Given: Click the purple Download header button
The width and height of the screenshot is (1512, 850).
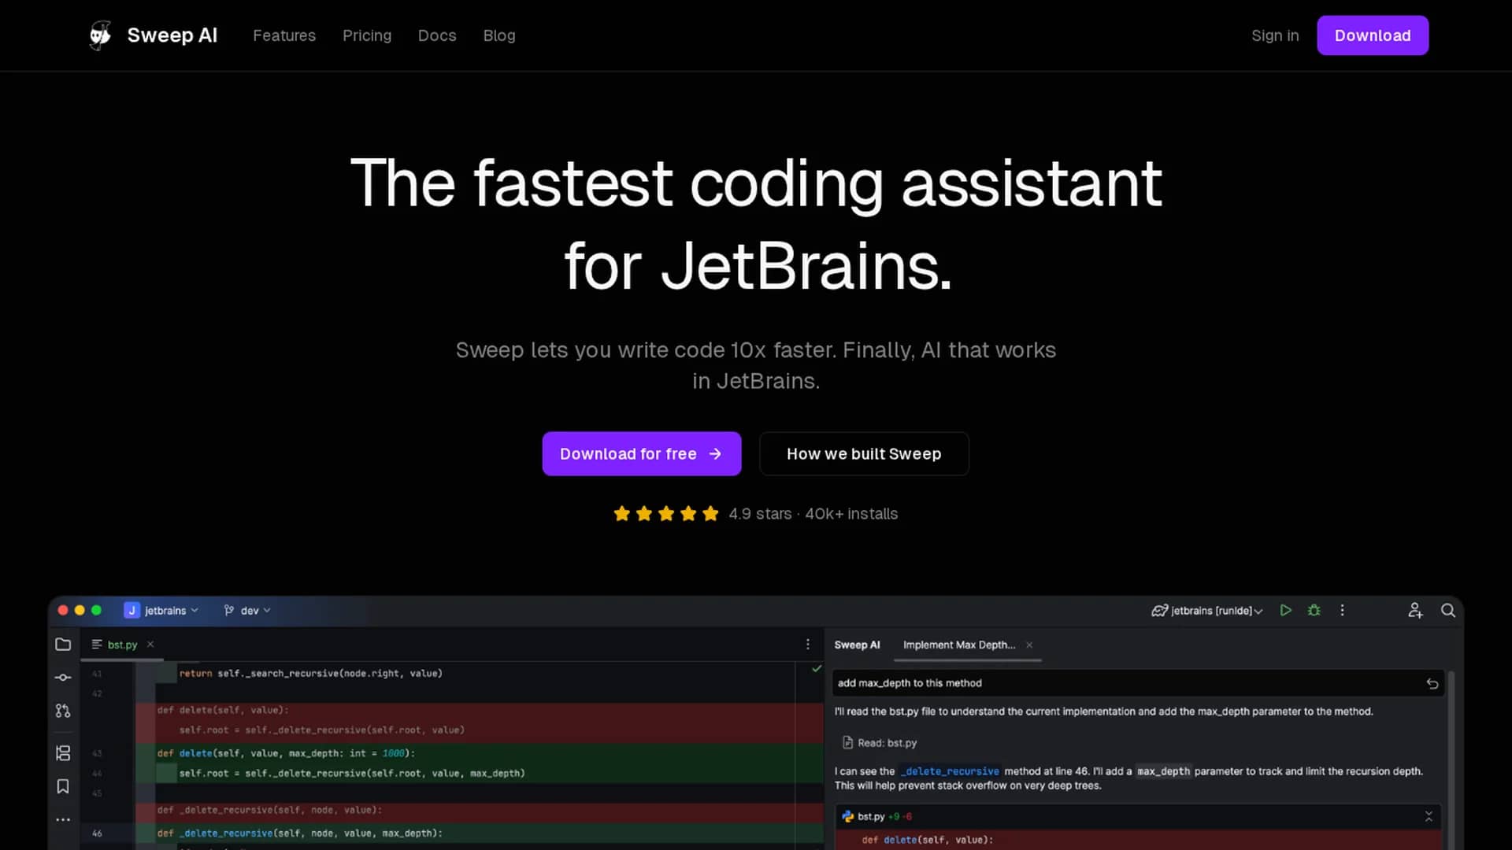Looking at the screenshot, I should 1373,35.
